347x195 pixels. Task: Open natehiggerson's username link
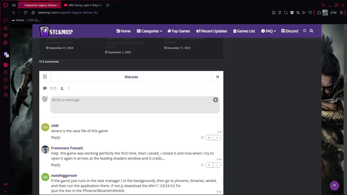tap(64, 175)
